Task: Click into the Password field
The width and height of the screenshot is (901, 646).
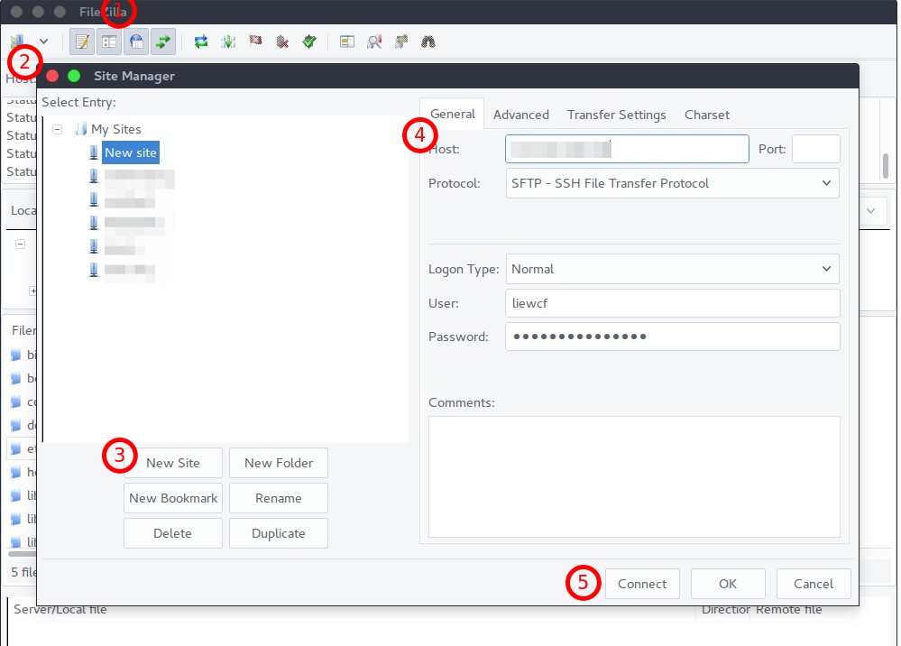Action: 672,337
